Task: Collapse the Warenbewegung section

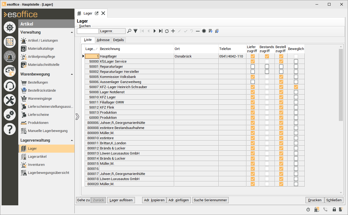Action: coord(72,74)
